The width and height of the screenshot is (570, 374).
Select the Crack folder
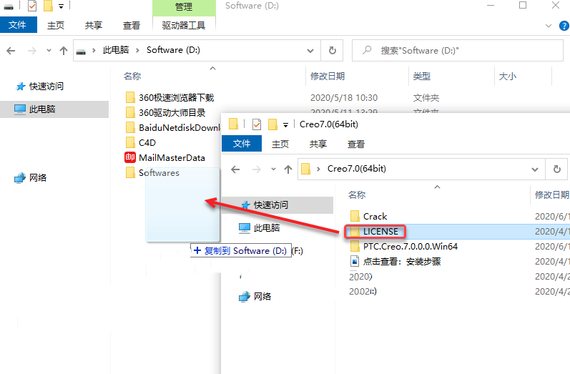pyautogui.click(x=368, y=216)
